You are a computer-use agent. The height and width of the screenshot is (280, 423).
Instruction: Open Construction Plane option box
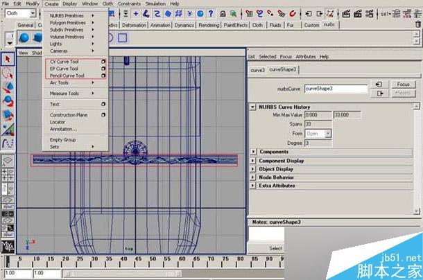103,114
